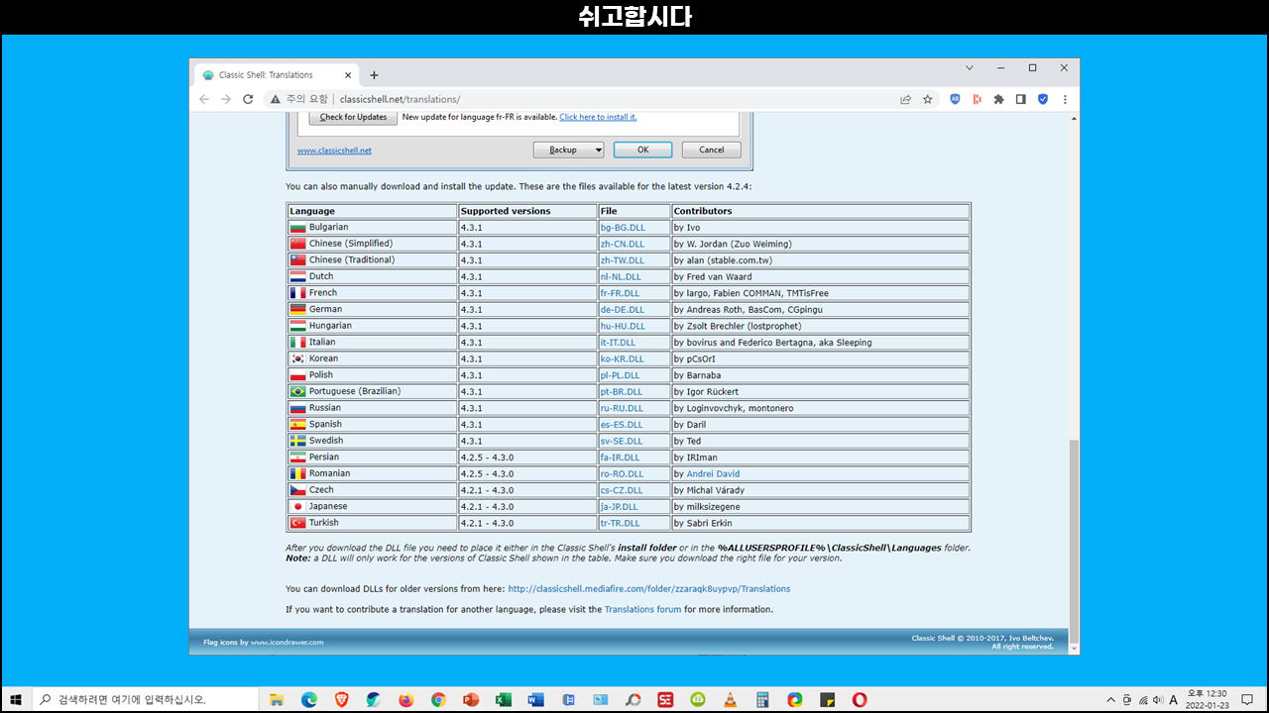The height and width of the screenshot is (713, 1269).
Task: Open the mediafire Translations folder link
Action: click(x=649, y=589)
